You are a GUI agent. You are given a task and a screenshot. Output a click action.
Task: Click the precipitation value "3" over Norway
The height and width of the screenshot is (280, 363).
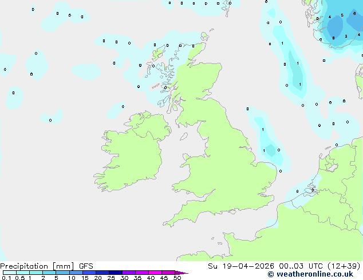click(x=346, y=36)
